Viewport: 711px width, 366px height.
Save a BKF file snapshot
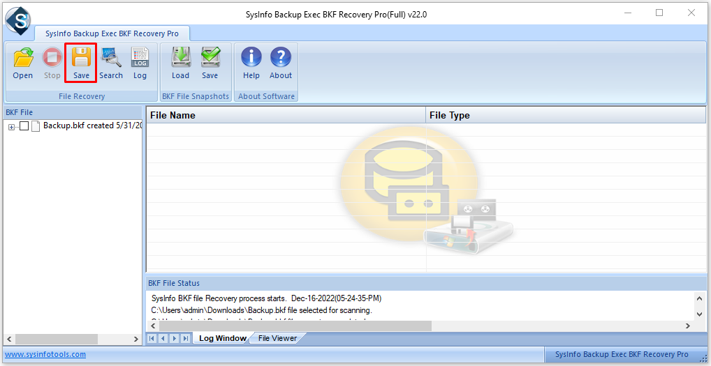[210, 63]
